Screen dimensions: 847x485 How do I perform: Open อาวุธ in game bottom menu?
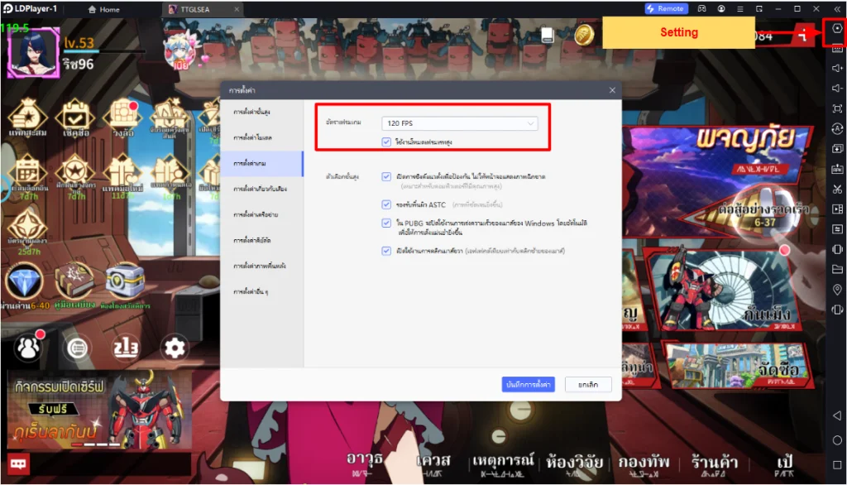pyautogui.click(x=365, y=463)
